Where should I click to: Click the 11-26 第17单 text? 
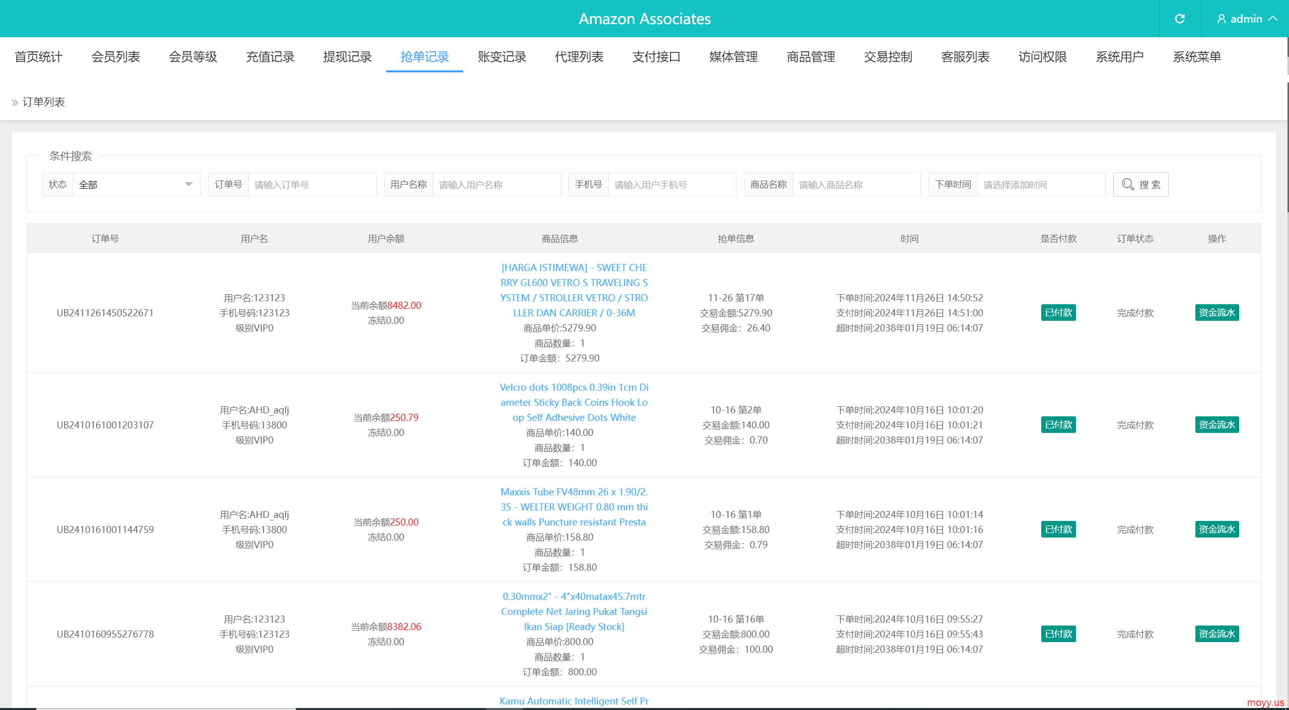tap(736, 298)
